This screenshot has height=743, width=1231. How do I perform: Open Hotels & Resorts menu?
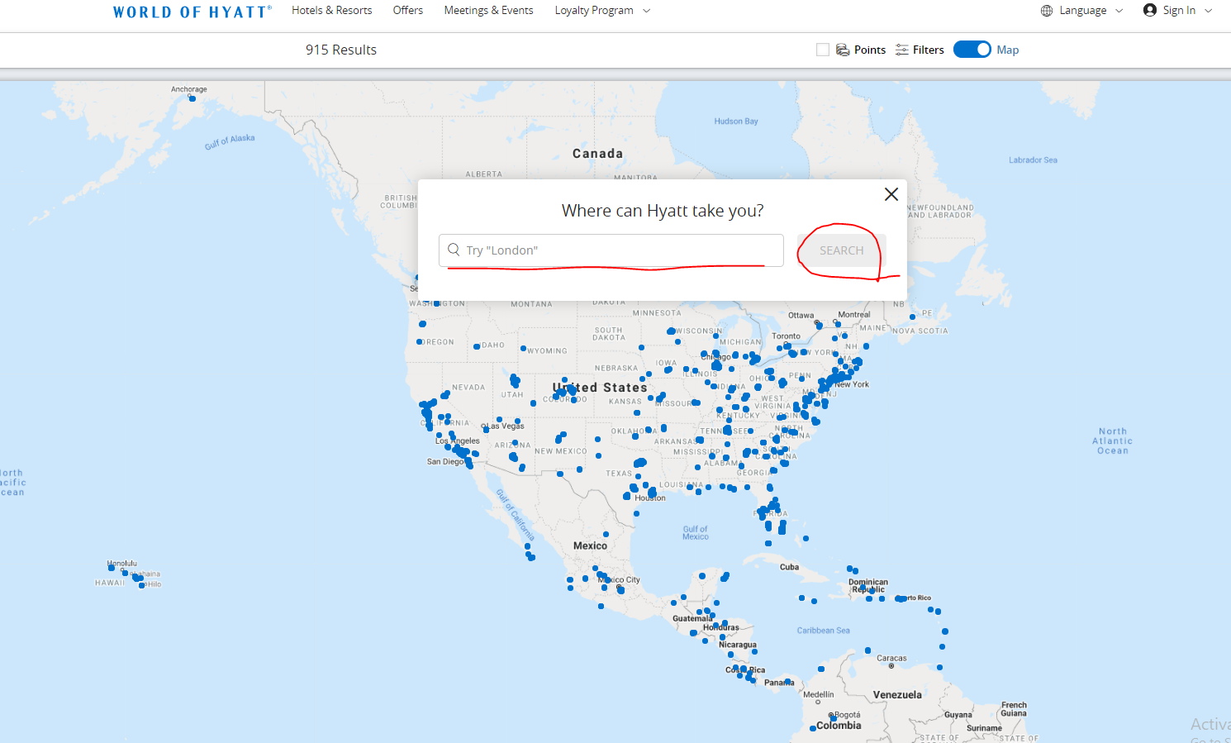[331, 11]
